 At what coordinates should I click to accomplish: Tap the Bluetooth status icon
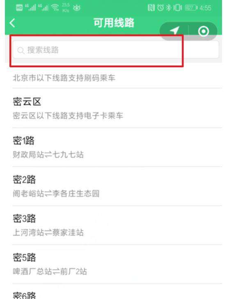pyautogui.click(x=169, y=8)
